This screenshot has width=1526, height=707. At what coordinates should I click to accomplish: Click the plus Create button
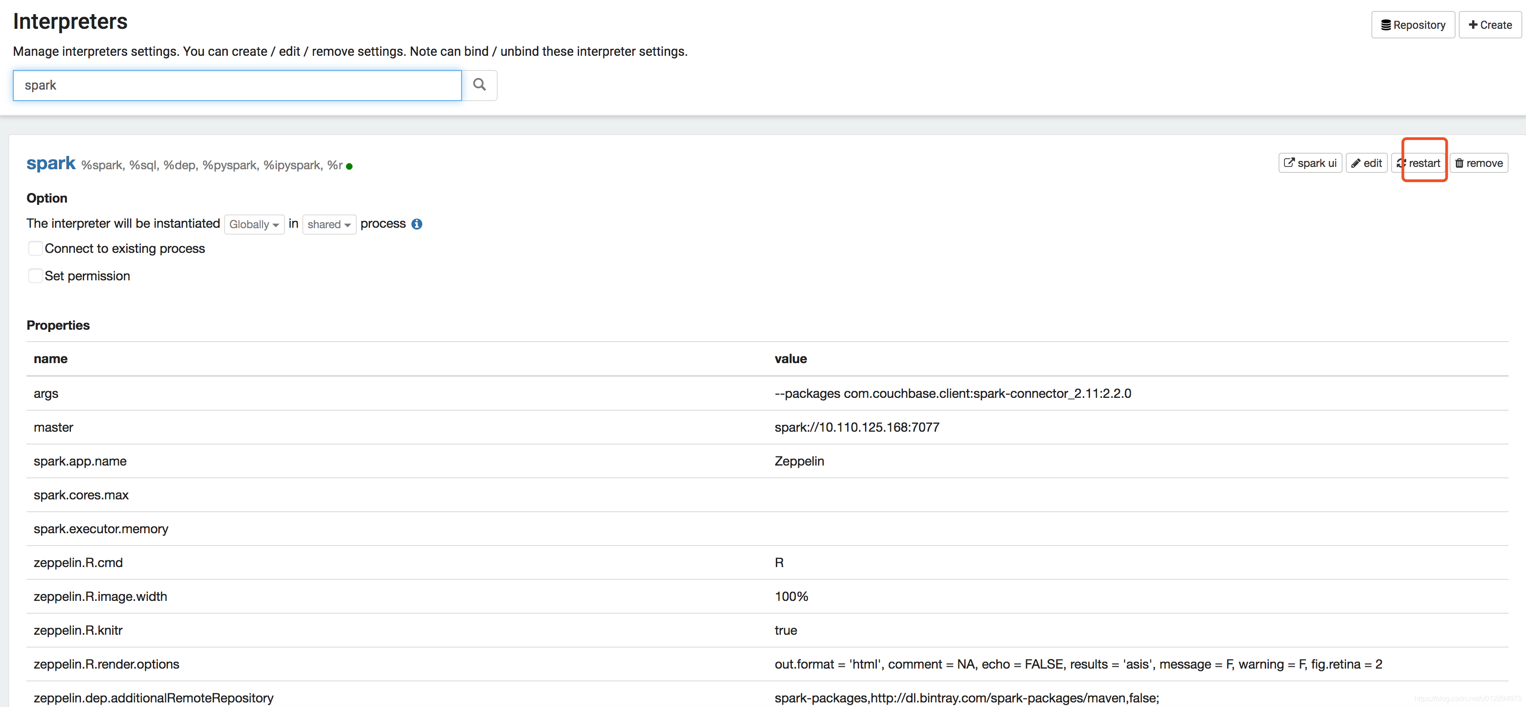click(1490, 25)
